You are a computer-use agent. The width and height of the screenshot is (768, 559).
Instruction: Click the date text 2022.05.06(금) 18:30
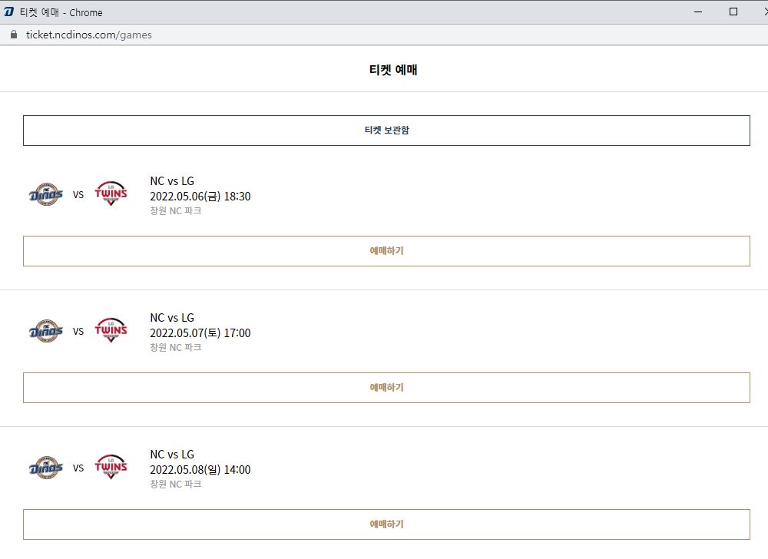click(200, 197)
